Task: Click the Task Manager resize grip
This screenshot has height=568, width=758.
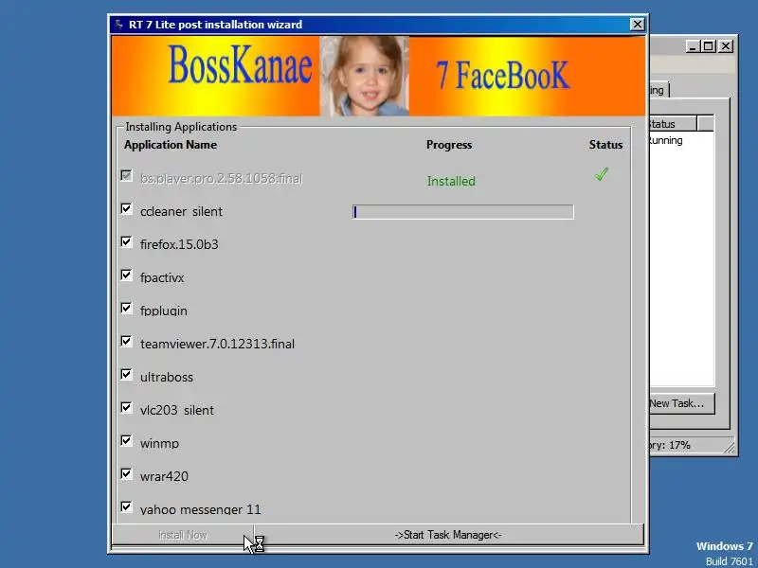Action: 729,447
